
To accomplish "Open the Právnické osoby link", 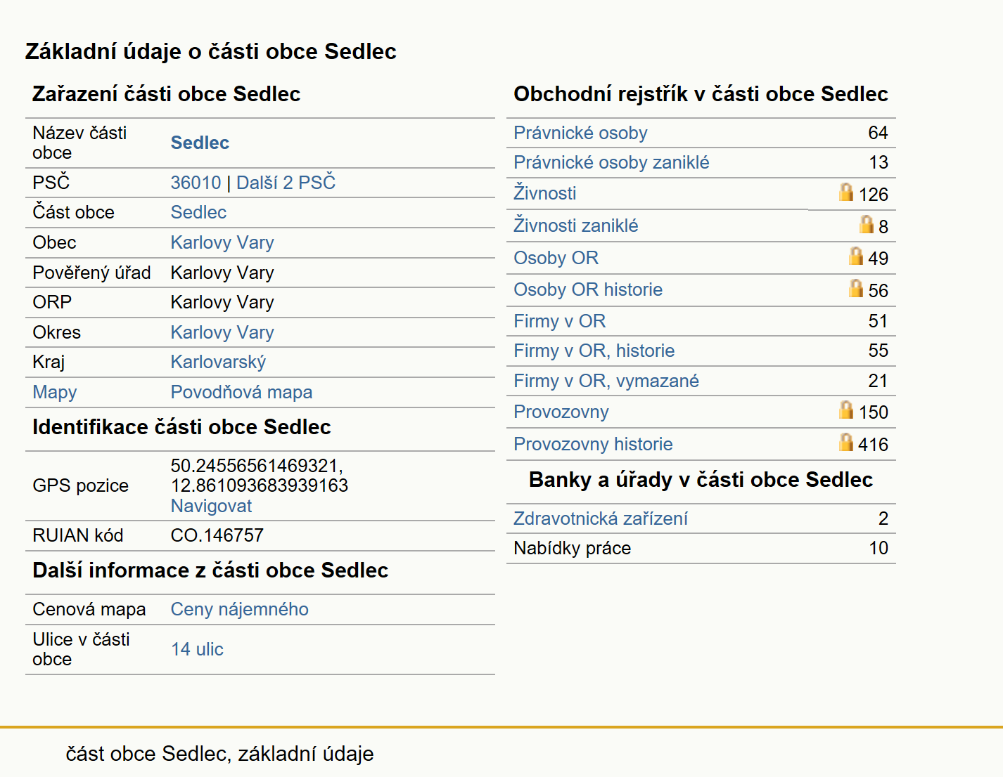I will [x=580, y=133].
